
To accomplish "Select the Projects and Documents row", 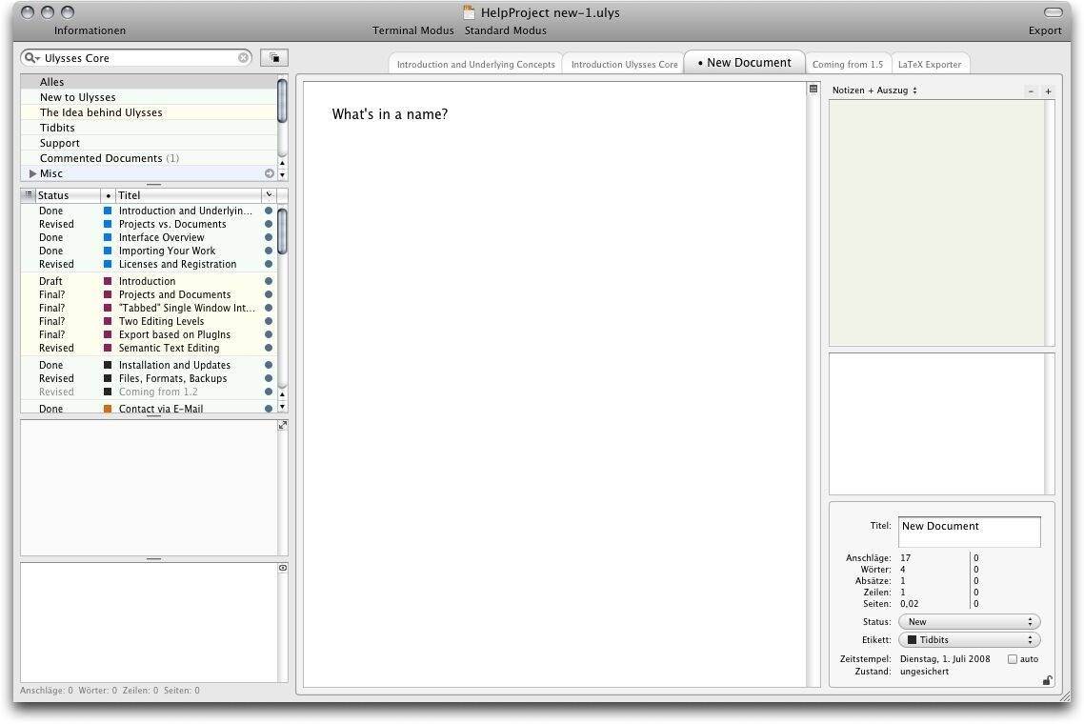I will 149,294.
